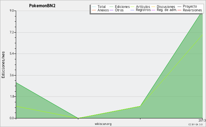Select the Total legend entry

point(102,7)
